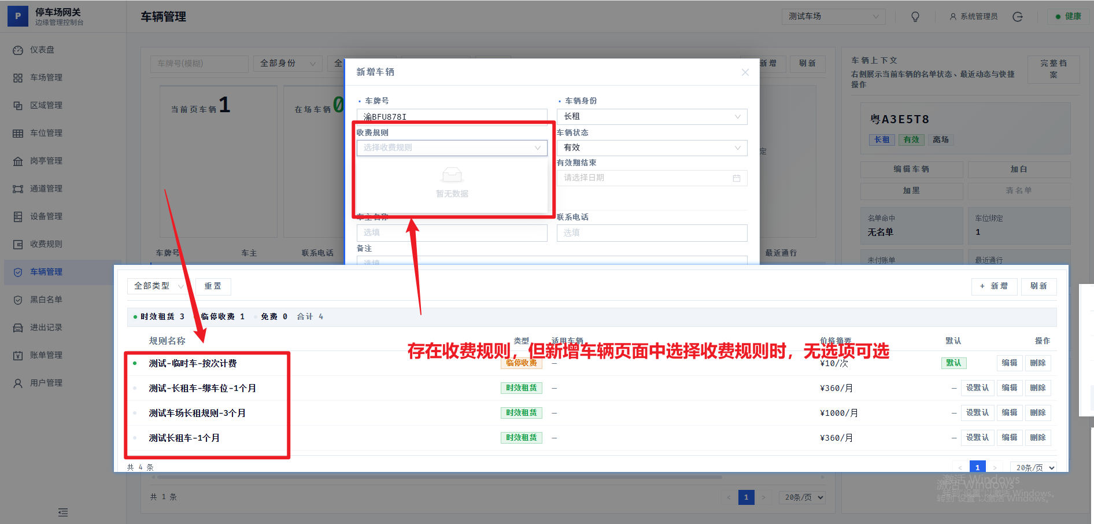Click the 新增 button in rules panel
This screenshot has height=524, width=1094.
(x=993, y=286)
